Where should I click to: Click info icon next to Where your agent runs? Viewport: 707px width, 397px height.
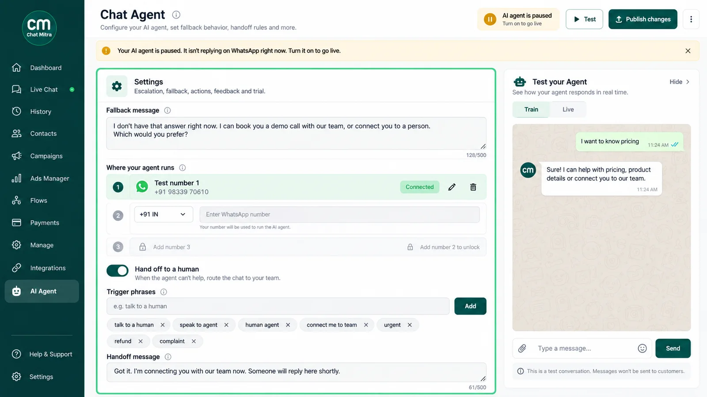pyautogui.click(x=182, y=168)
